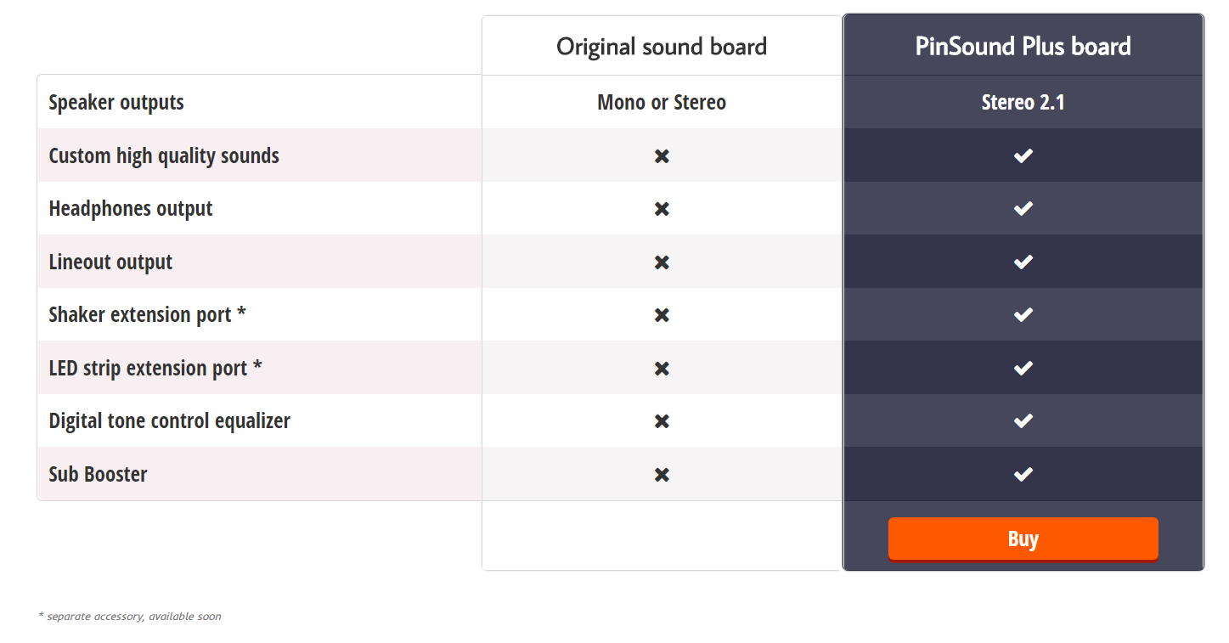Viewport: 1229px width, 643px height.
Task: Click the checkmark for LED strip extension port
Action: pos(1023,368)
